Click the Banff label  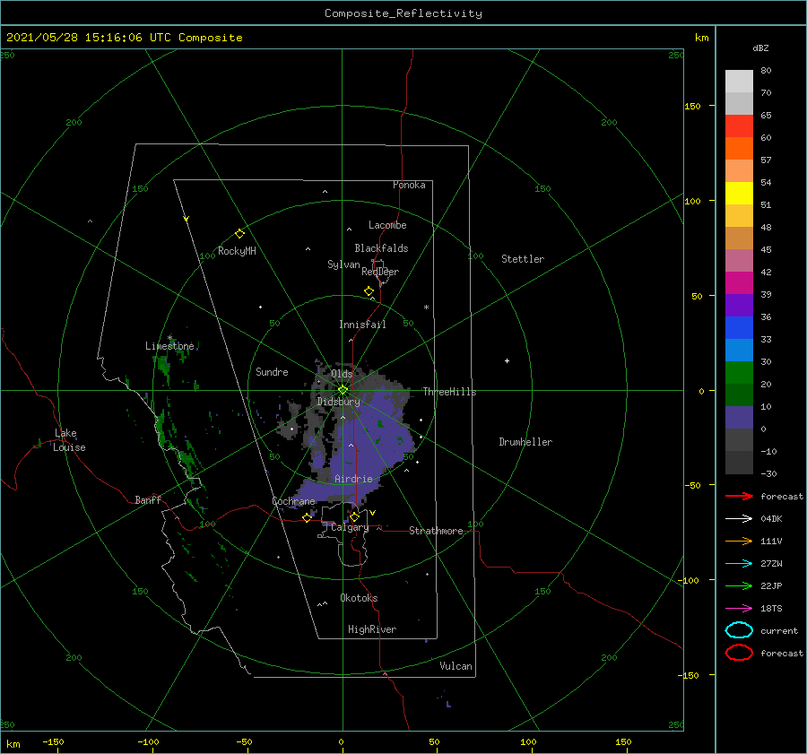point(148,500)
